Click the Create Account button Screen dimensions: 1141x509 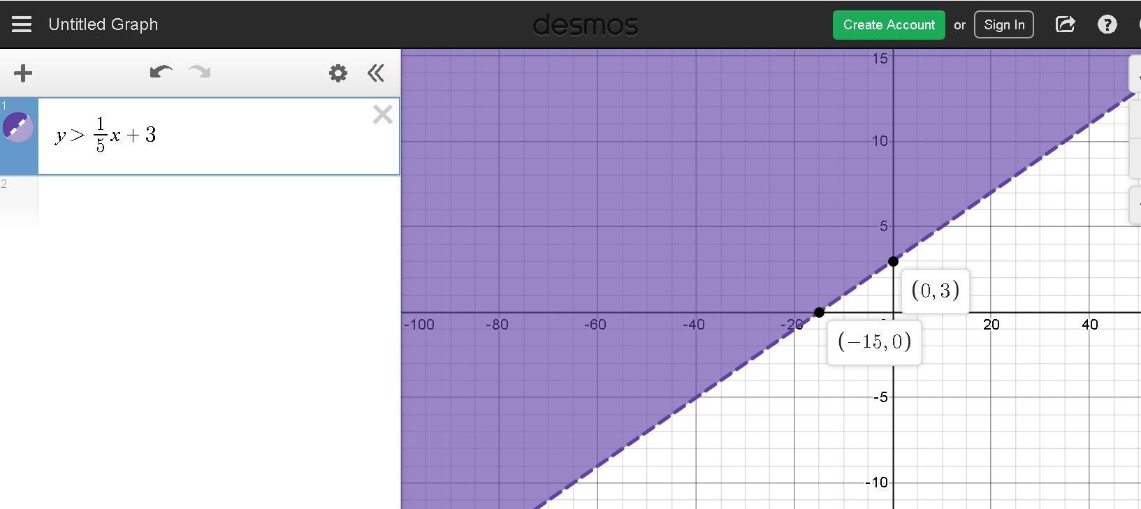pyautogui.click(x=889, y=24)
